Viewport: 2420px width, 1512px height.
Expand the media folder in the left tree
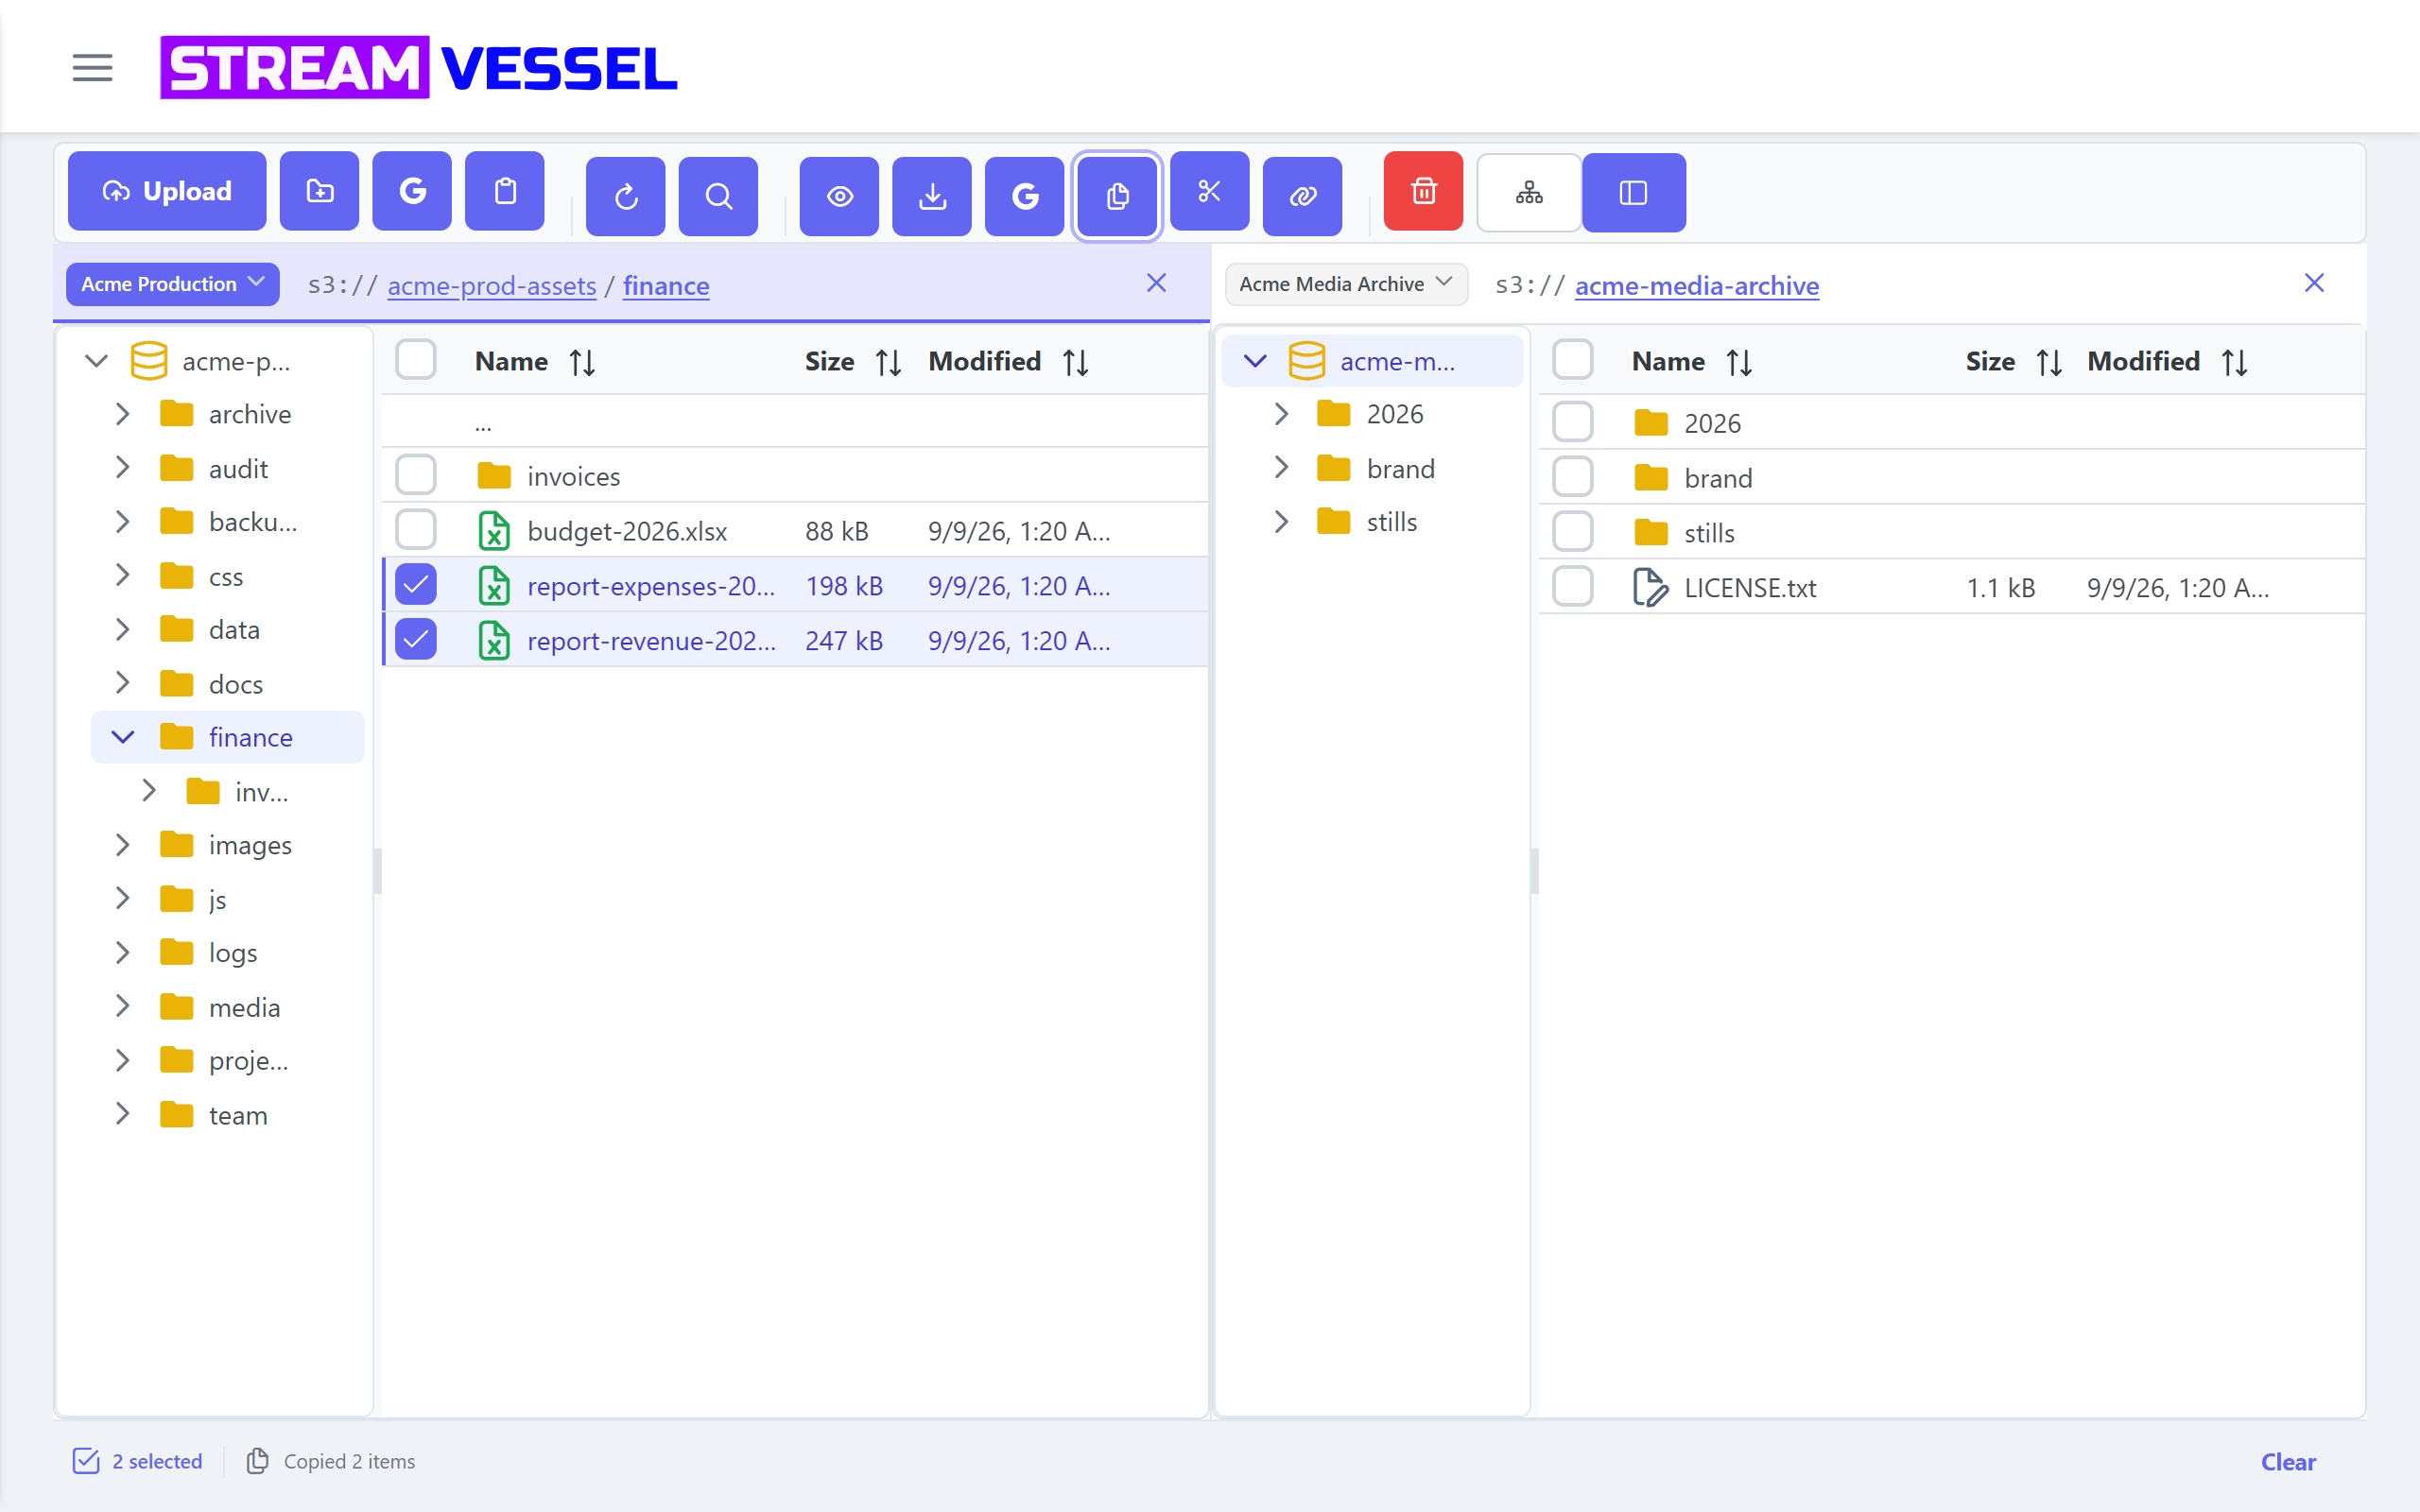[x=123, y=1007]
